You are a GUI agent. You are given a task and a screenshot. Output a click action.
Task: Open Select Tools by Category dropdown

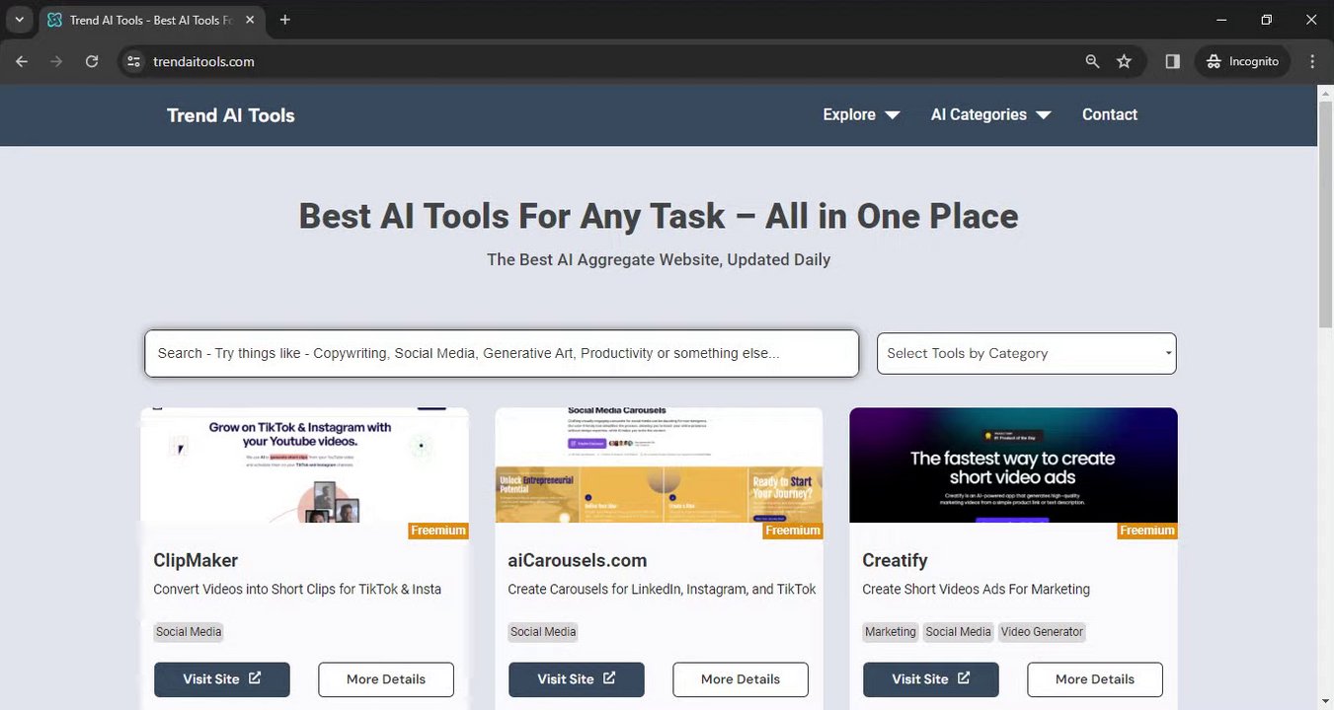tap(1027, 353)
